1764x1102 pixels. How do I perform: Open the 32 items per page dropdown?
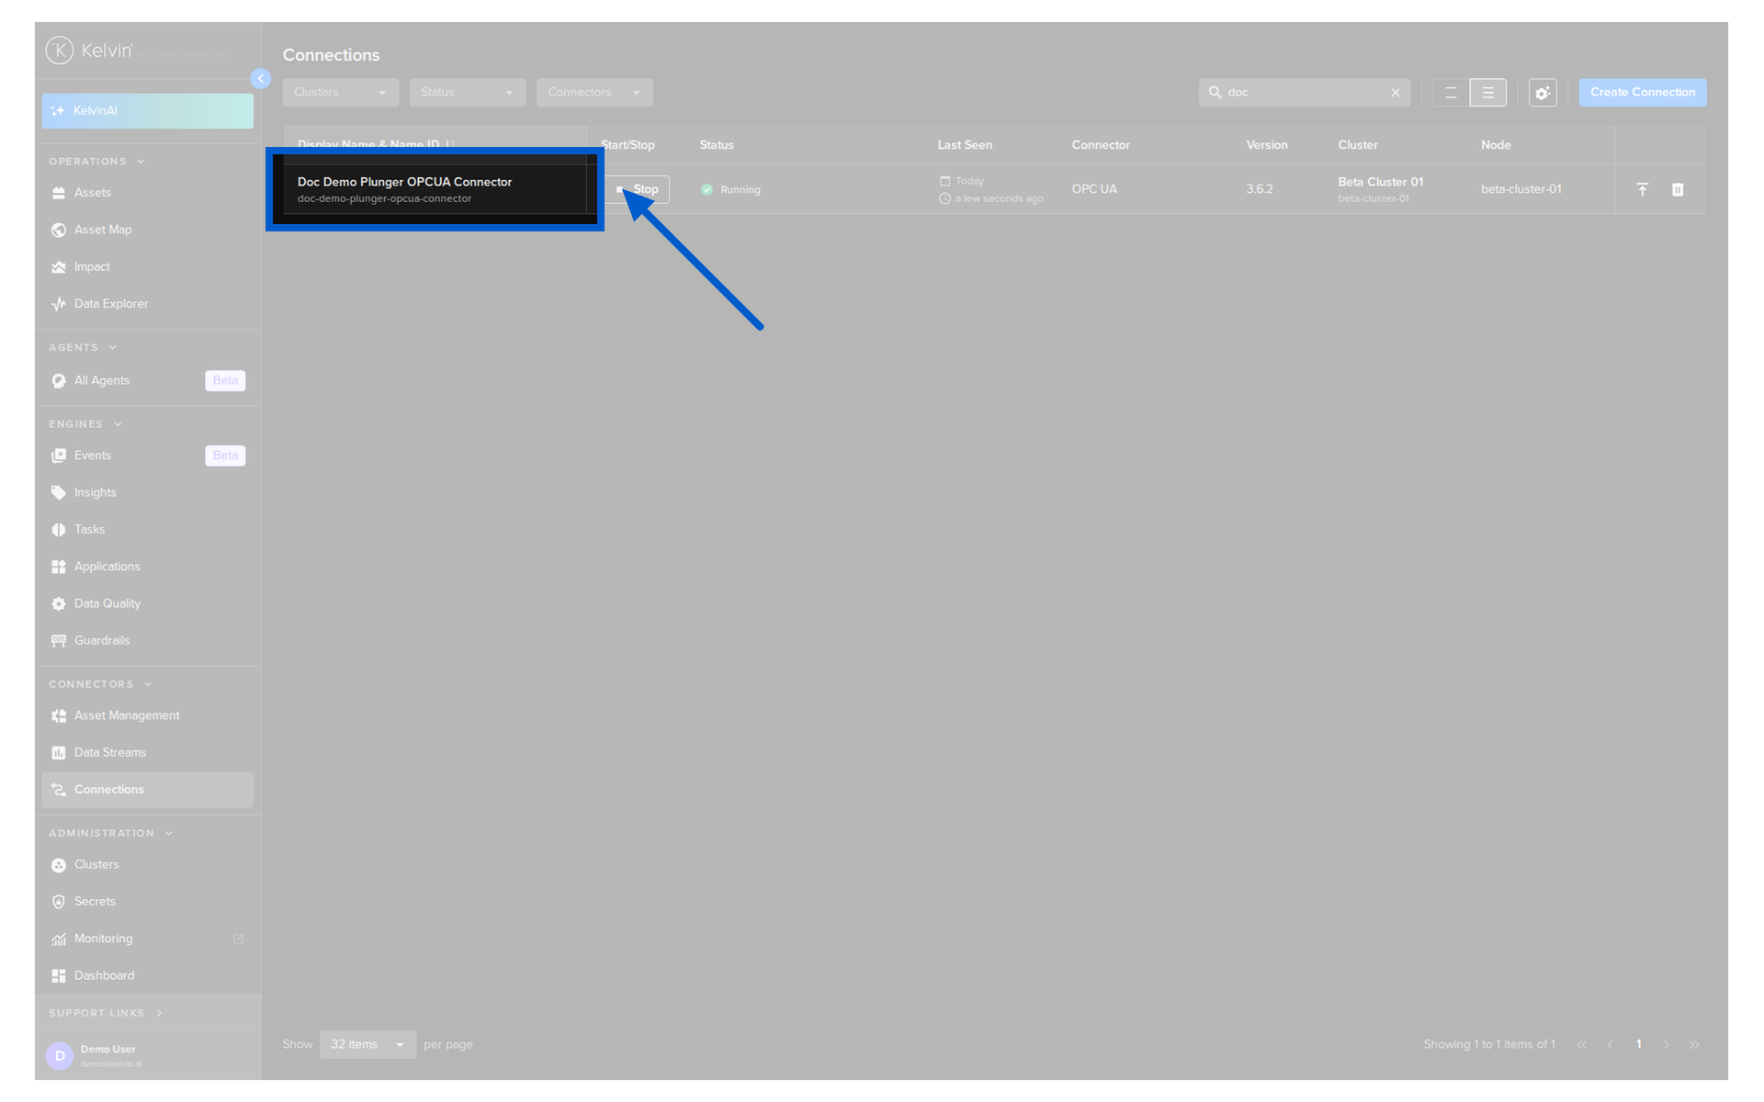[x=367, y=1045]
